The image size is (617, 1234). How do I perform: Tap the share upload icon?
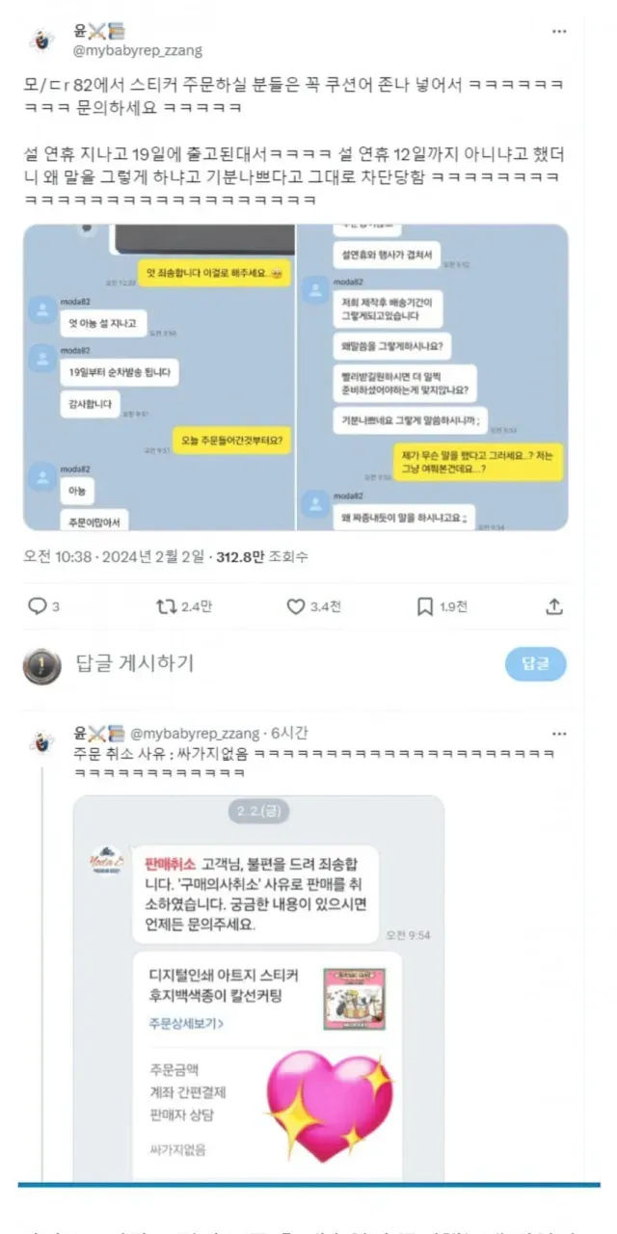(554, 606)
